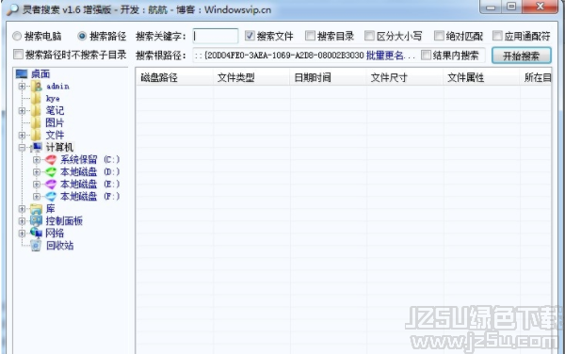This screenshot has width=565, height=354.
Task: Click the admin user folder icon
Action: pyautogui.click(x=36, y=86)
